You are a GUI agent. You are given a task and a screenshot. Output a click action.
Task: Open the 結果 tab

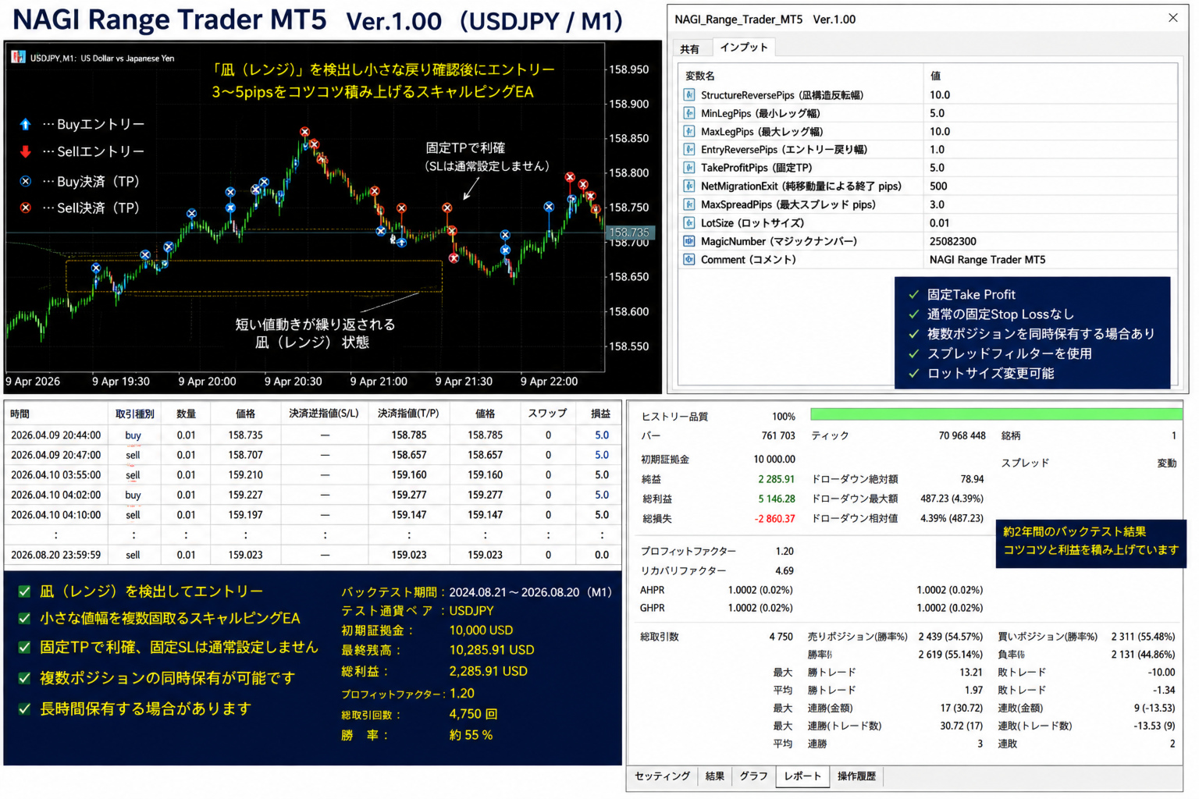(715, 776)
